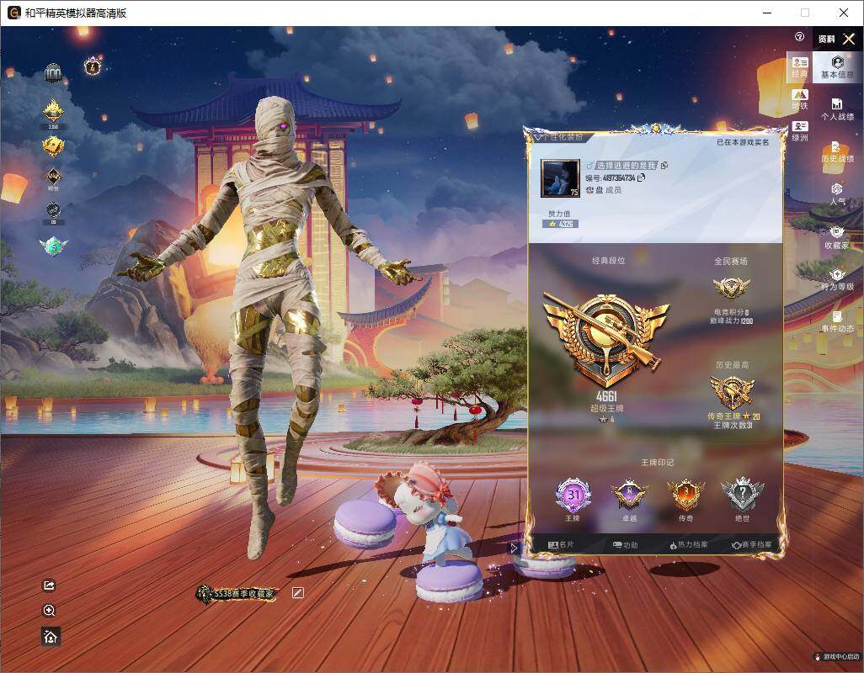Open the 个人战绩 section

pyautogui.click(x=838, y=109)
